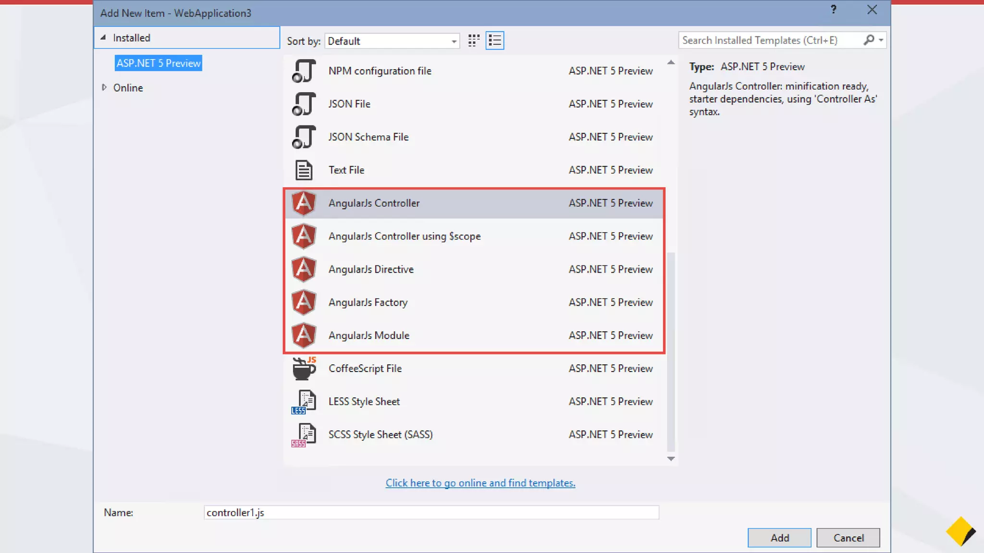Viewport: 984px width, 553px height.
Task: Select 'AngularJs Controller' template name
Action: tap(374, 203)
